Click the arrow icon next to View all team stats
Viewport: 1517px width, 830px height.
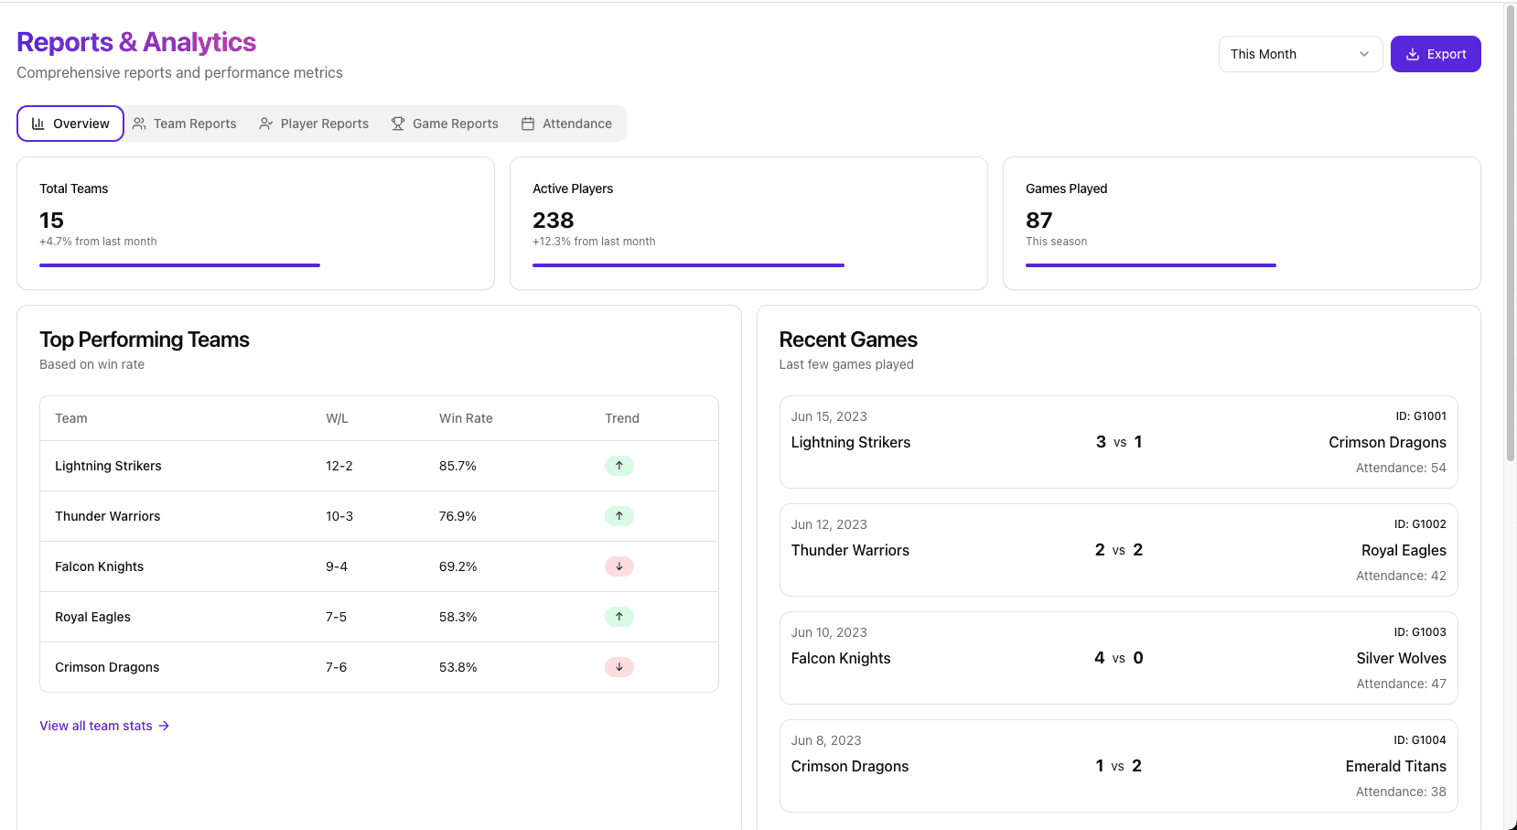coord(165,726)
